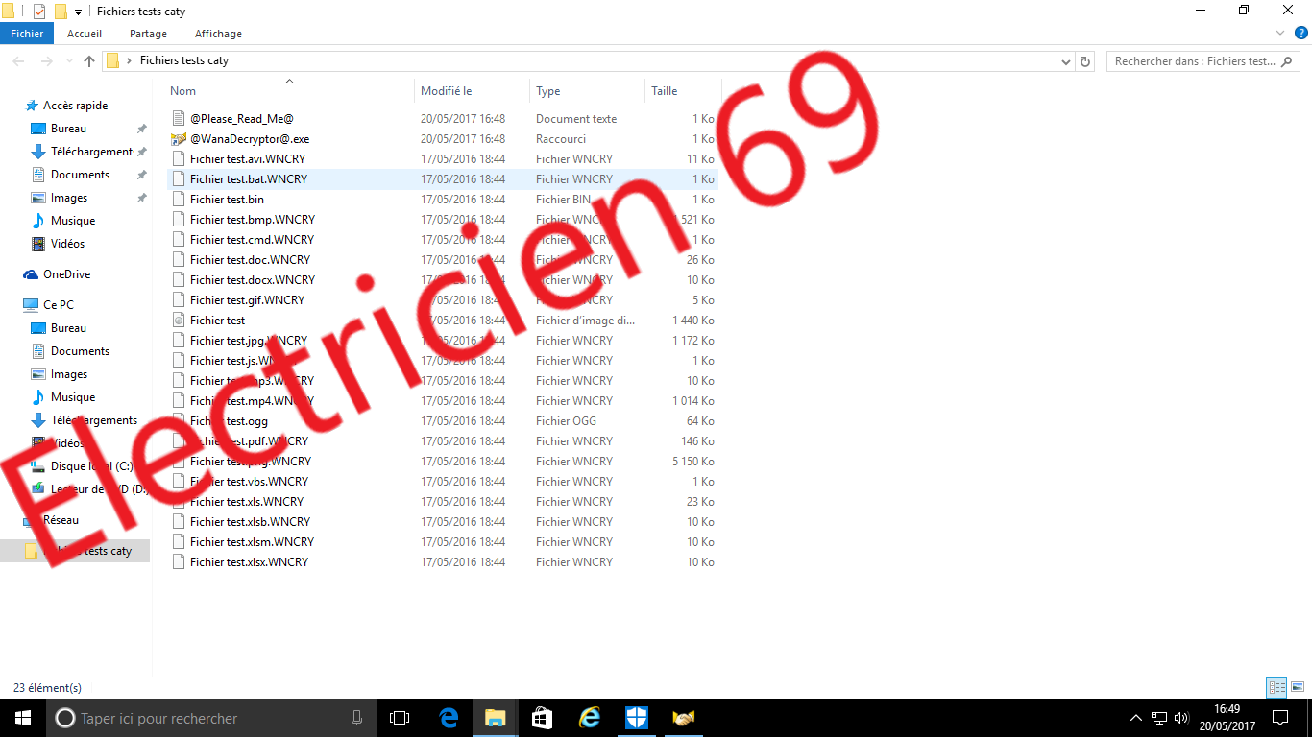Click the Task View taskbar icon
This screenshot has height=737, width=1312.
click(x=400, y=718)
